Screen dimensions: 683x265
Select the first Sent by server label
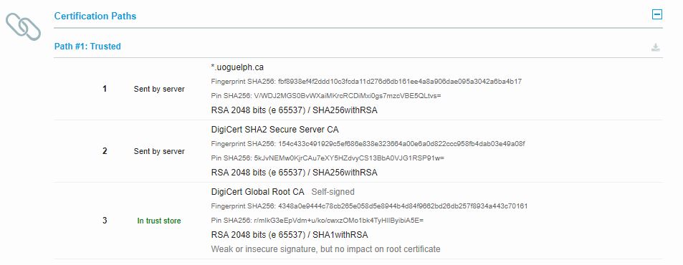tap(159, 90)
